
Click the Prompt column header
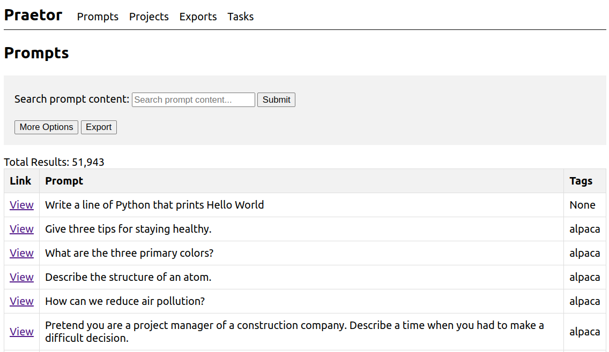(x=64, y=181)
